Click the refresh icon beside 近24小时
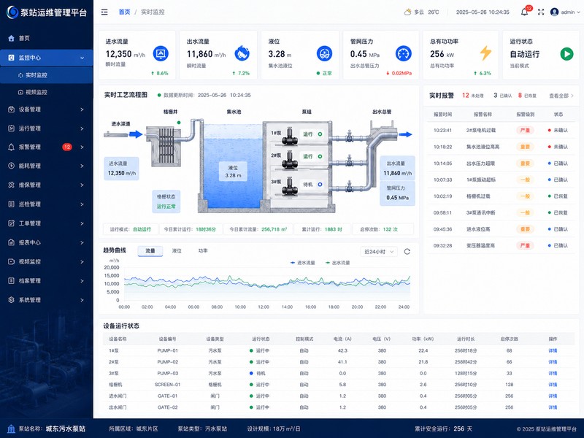 (407, 252)
